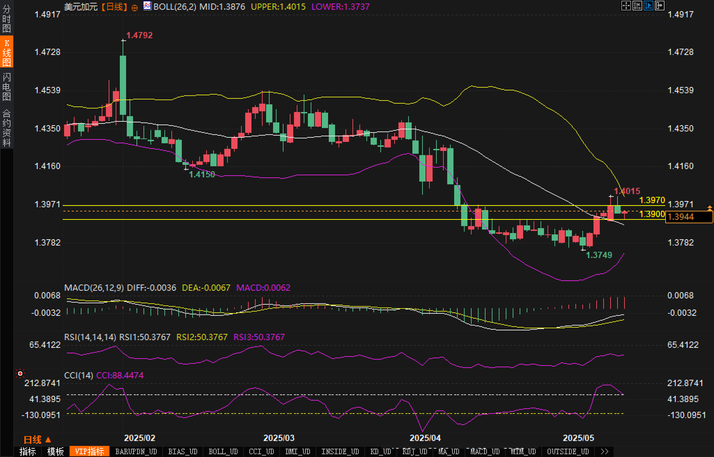714x457 pixels.
Task: Open the 模板 tab at bottom
Action: pos(55,451)
